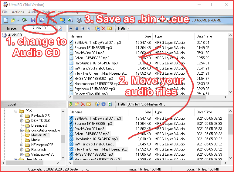234x172 pixels.
Task: Sort image pane by Filename column header
Action: pyautogui.click(x=98, y=36)
